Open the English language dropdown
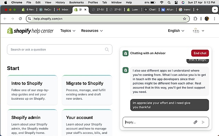The image size is (219, 136). tap(176, 31)
